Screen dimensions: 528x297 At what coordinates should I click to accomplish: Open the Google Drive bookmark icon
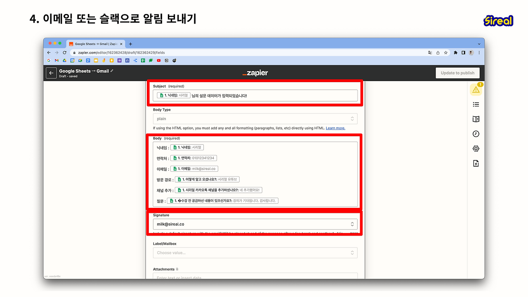[65, 61]
